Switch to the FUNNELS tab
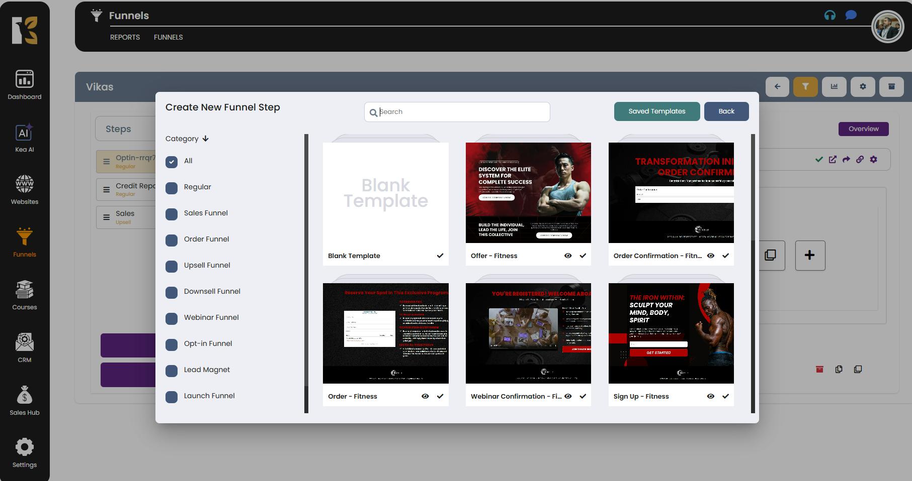Viewport: 912px width, 481px height. [x=168, y=37]
